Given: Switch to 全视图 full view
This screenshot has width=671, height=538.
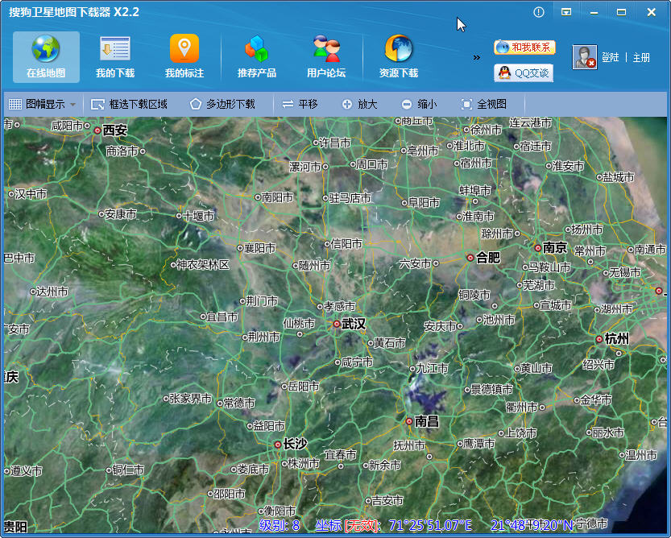Looking at the screenshot, I should tap(483, 104).
